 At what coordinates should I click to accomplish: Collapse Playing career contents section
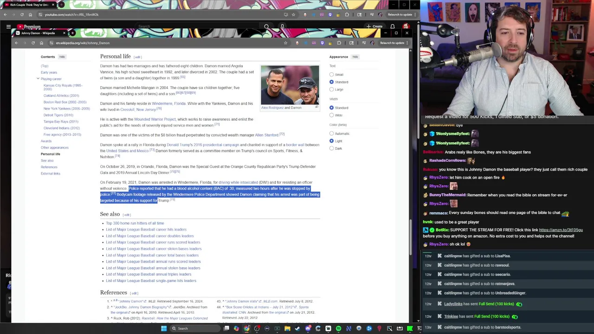38,79
